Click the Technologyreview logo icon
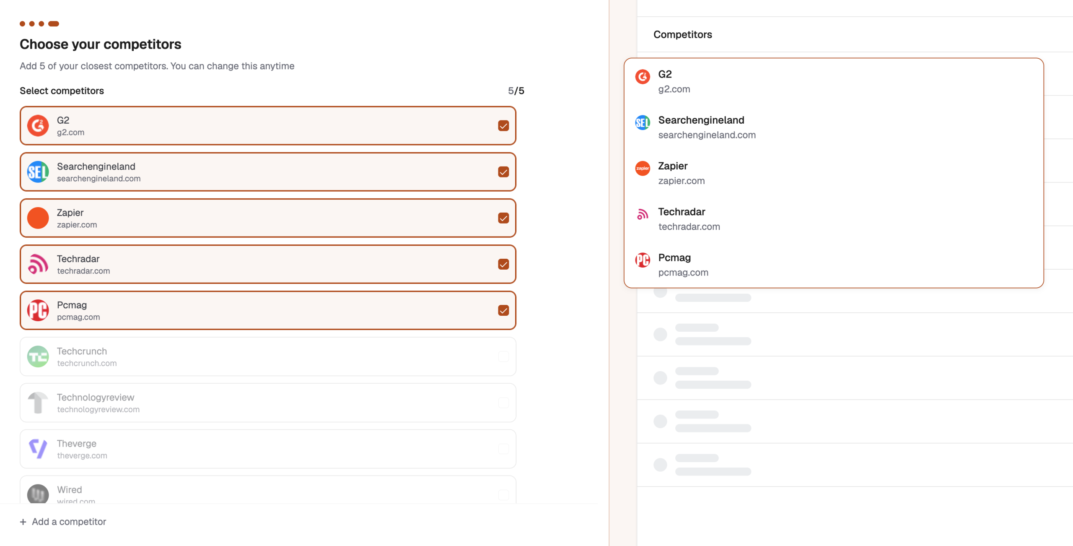 [x=38, y=403]
